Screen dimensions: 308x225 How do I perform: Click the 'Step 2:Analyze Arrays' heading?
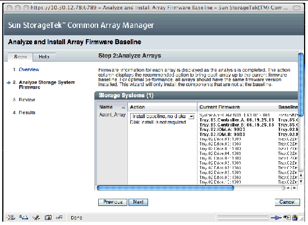pyautogui.click(x=130, y=55)
